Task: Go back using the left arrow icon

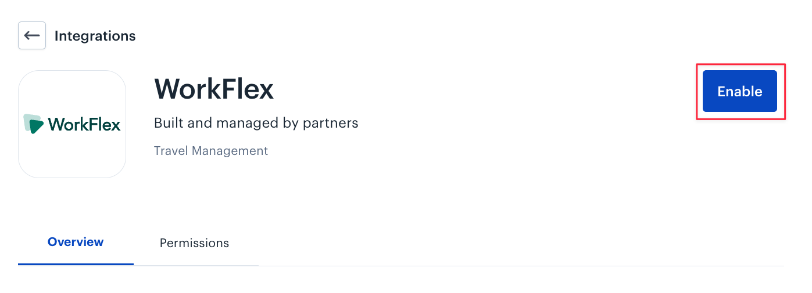Action: [32, 36]
